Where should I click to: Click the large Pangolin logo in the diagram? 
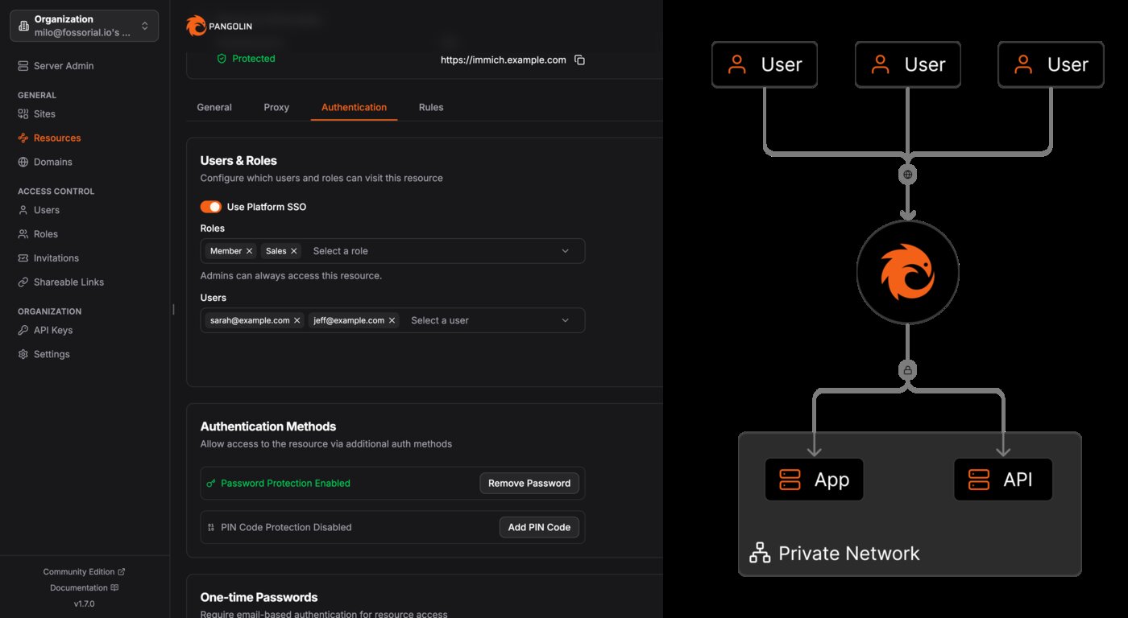click(908, 272)
